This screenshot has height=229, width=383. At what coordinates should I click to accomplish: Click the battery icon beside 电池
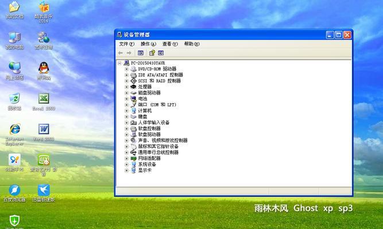point(133,98)
